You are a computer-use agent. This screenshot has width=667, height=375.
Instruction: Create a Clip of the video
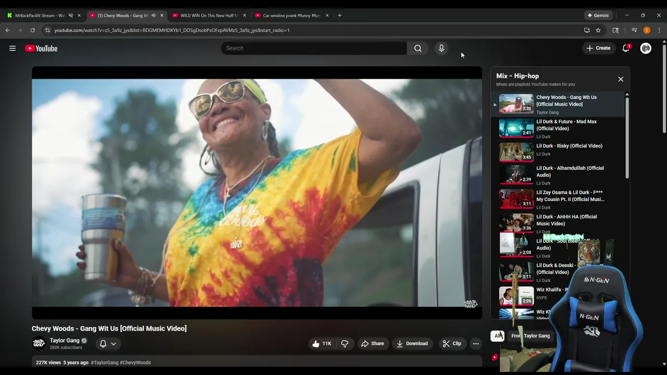452,344
